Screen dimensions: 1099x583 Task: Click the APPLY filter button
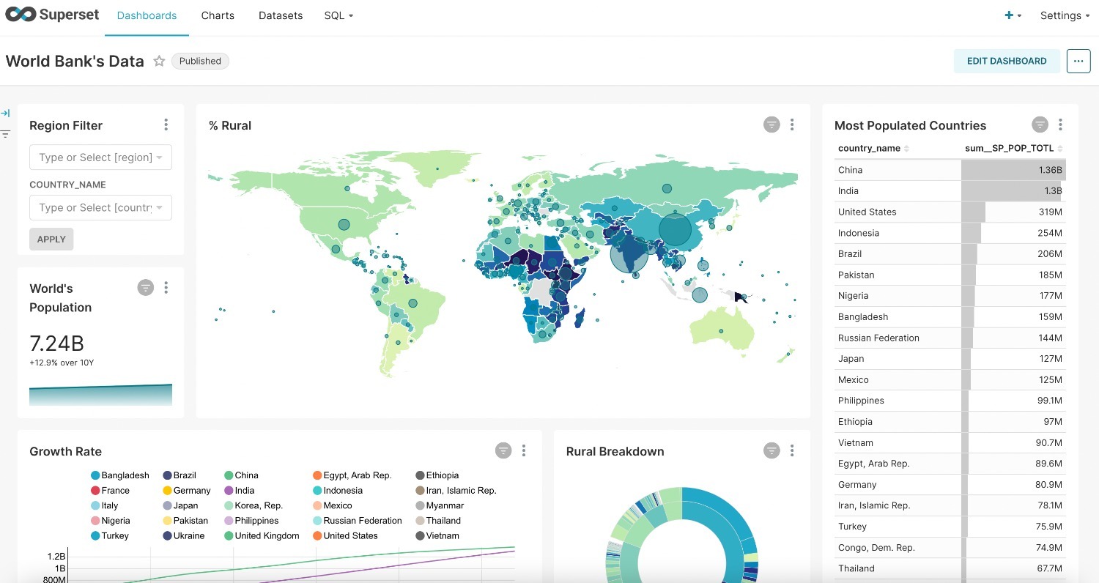pos(51,239)
